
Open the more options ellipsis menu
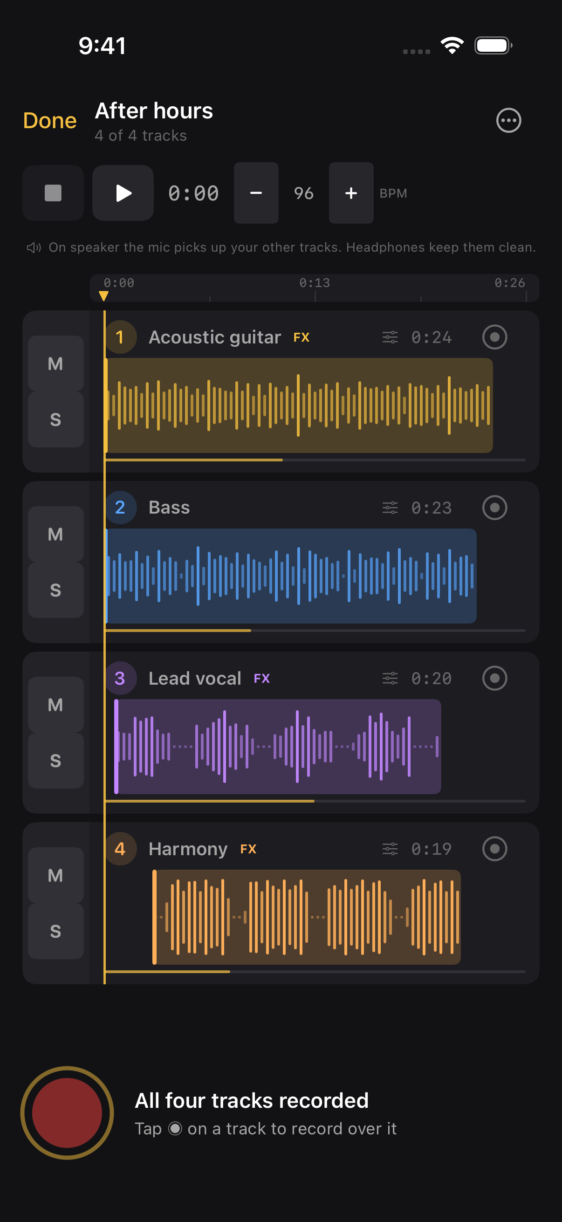[x=508, y=121]
